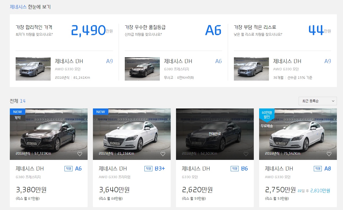
Task: Click AWD G330 프리미엄 trim text
Action: click(x=115, y=177)
